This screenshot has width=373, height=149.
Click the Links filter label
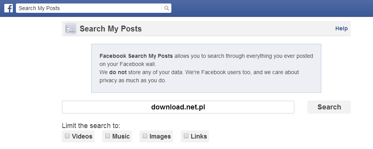(199, 137)
